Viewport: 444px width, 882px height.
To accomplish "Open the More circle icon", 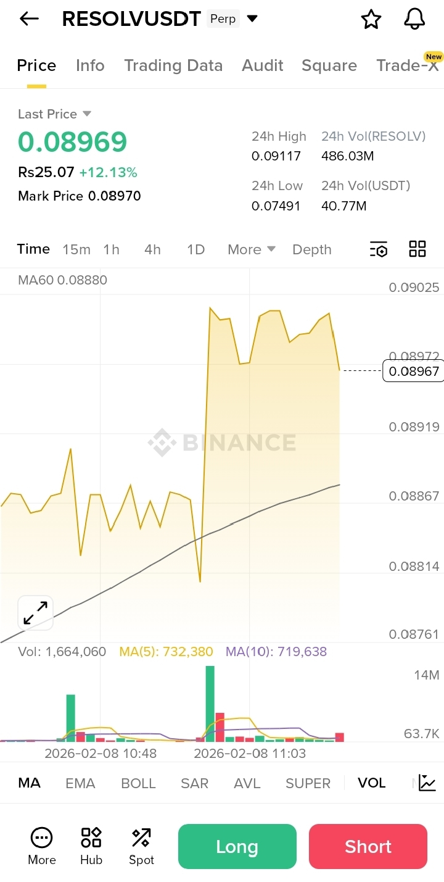I will click(x=42, y=838).
